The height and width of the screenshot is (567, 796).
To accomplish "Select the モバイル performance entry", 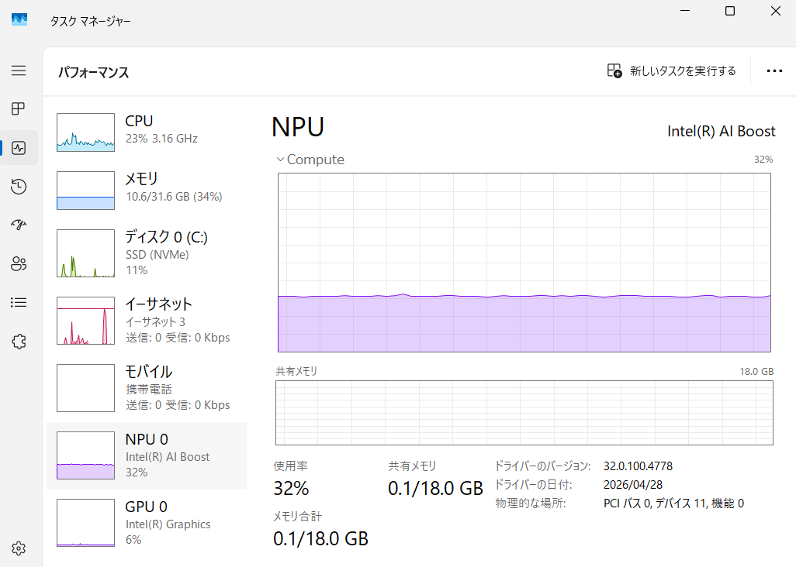I will coord(147,387).
